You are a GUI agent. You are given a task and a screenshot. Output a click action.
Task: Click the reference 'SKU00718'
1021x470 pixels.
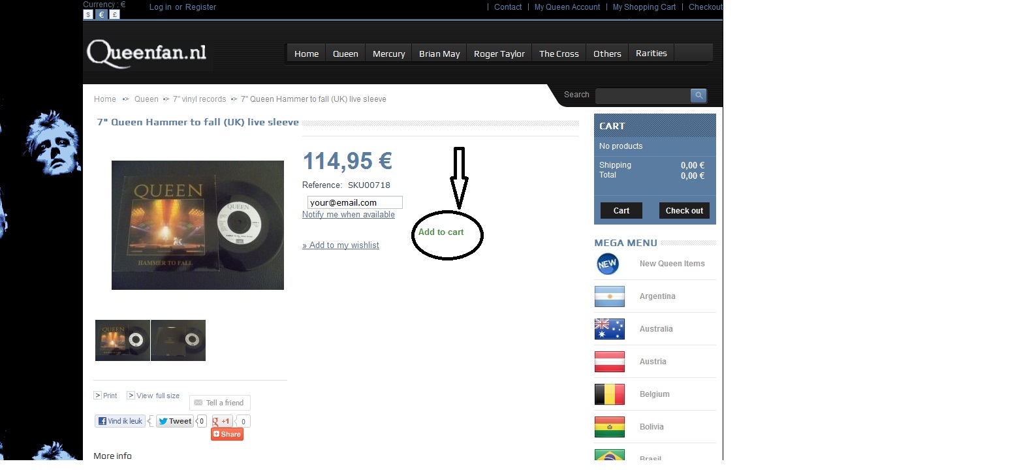click(369, 185)
